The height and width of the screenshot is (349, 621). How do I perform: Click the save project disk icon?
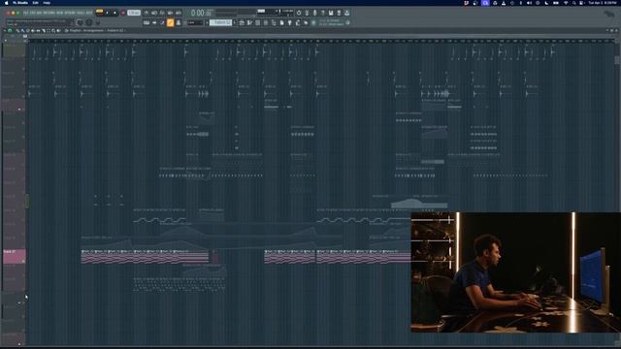tap(331, 13)
